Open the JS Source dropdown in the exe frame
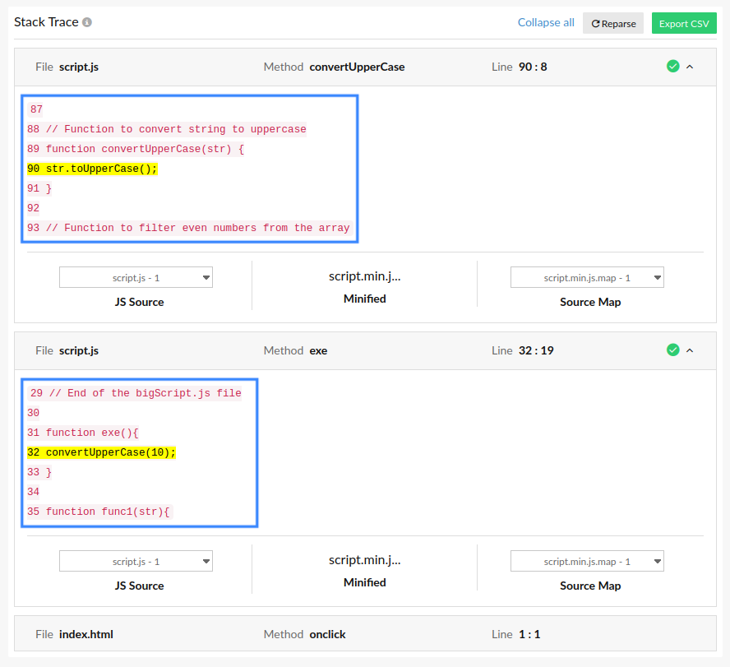Image resolution: width=730 pixels, height=667 pixels. [x=135, y=561]
